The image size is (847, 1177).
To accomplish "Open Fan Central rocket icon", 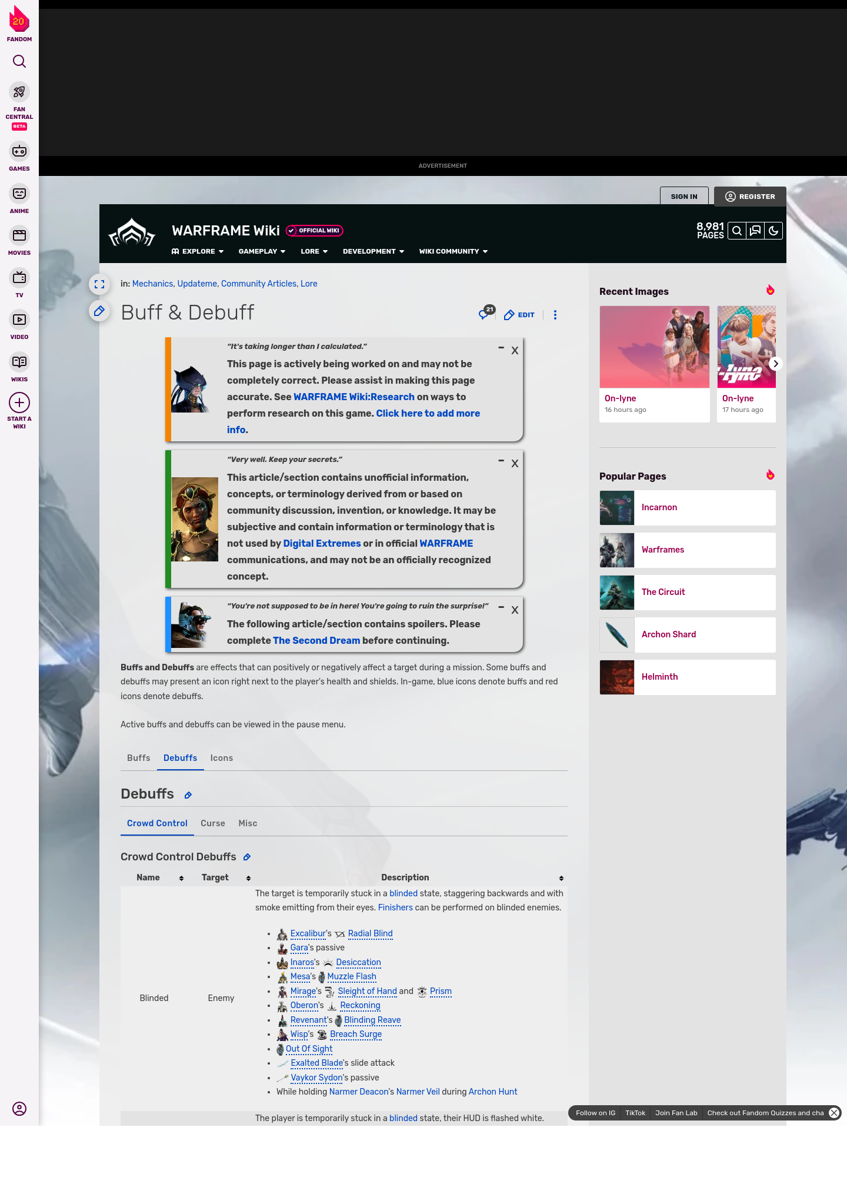I will point(19,92).
